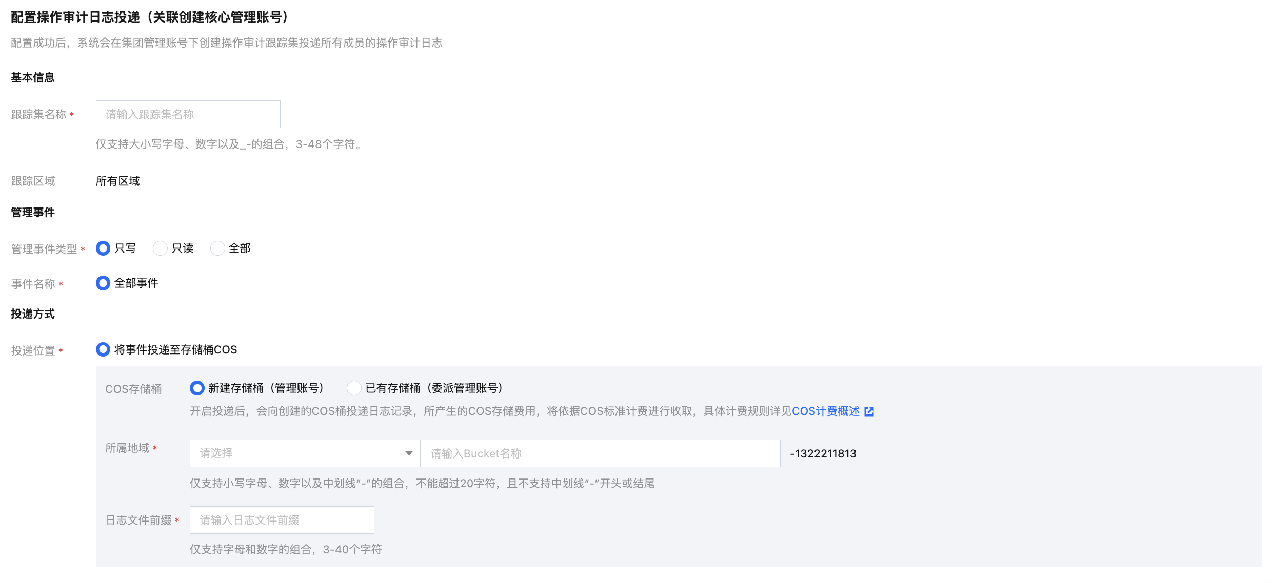Screen dimensions: 1272x583
Task: Select the 只写 management event type
Action: coord(103,248)
